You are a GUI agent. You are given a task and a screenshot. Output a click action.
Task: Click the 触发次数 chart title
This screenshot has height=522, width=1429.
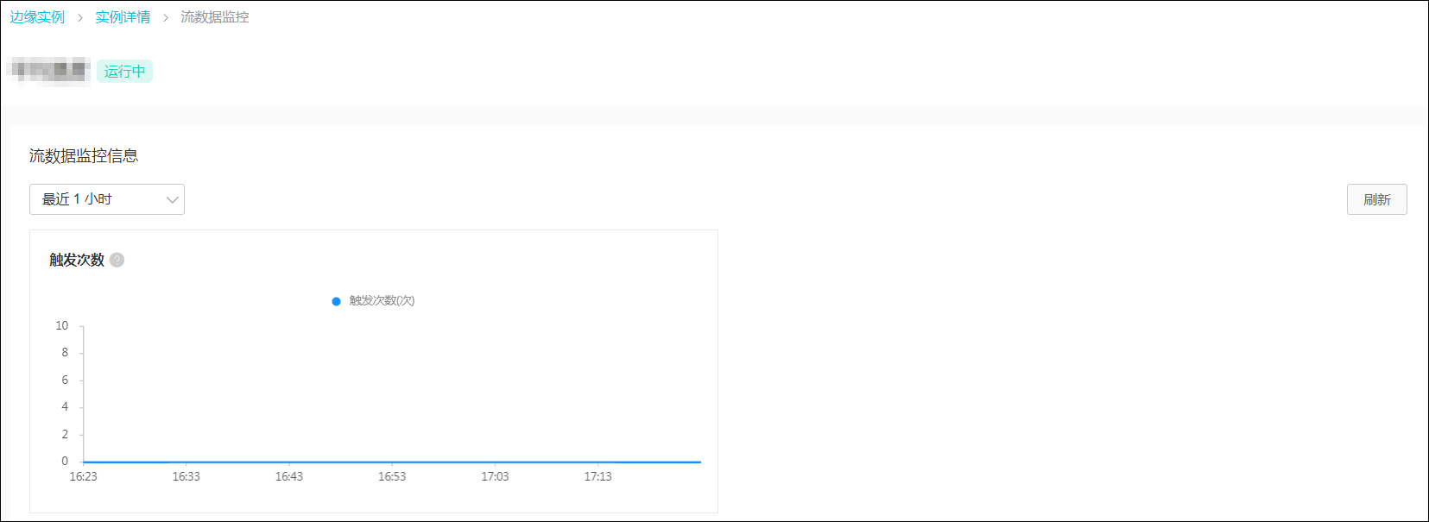click(x=77, y=260)
